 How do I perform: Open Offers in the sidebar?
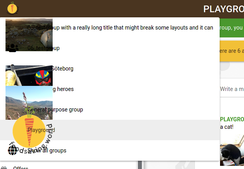(x=20, y=167)
